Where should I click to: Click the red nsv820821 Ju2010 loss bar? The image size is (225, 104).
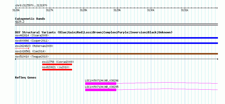[x=57, y=70]
